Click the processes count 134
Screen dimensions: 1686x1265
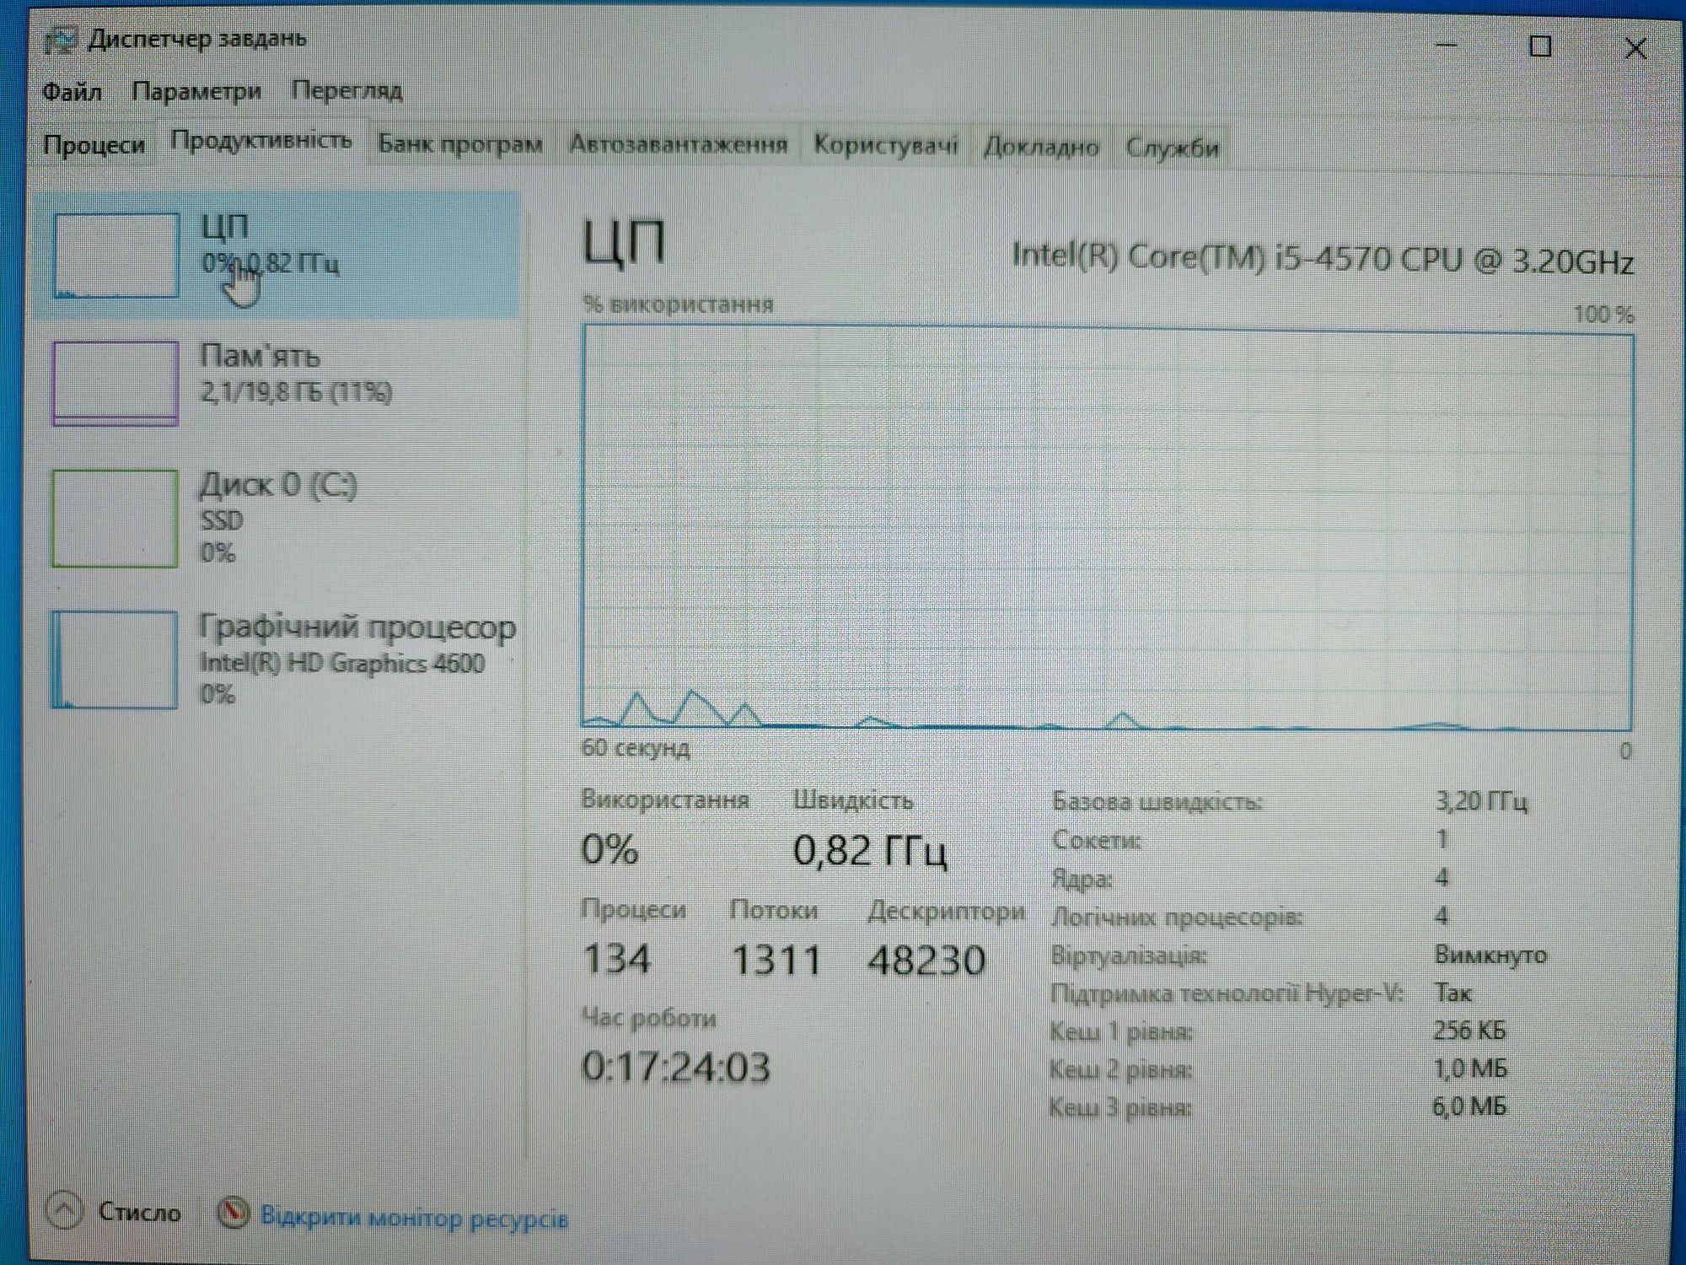pyautogui.click(x=616, y=959)
